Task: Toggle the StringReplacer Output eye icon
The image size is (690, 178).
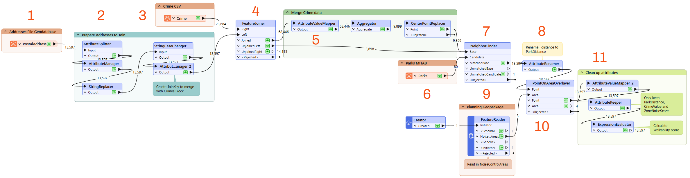Action: (114, 92)
